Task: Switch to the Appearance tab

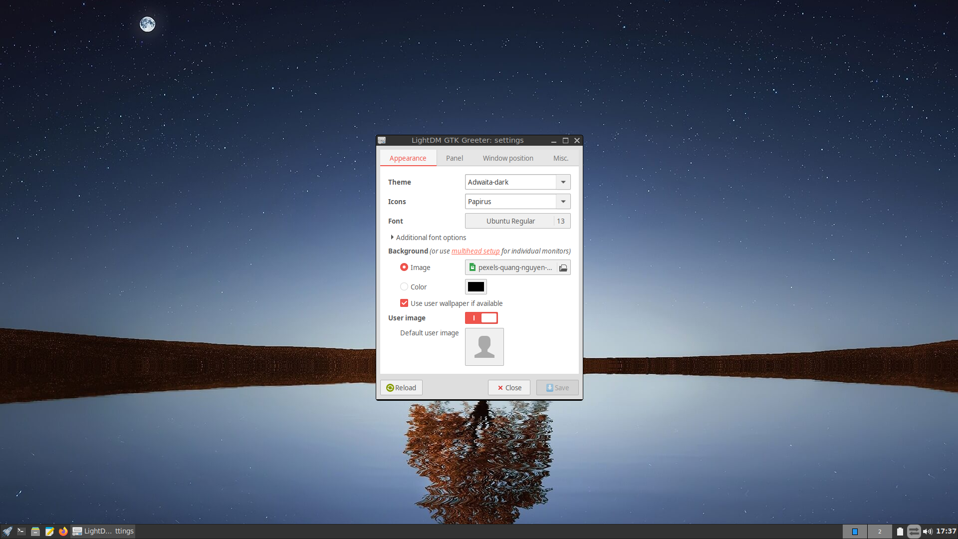Action: point(408,158)
